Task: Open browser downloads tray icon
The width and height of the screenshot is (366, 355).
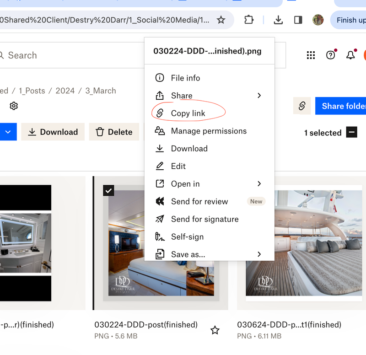Action: coord(278,20)
